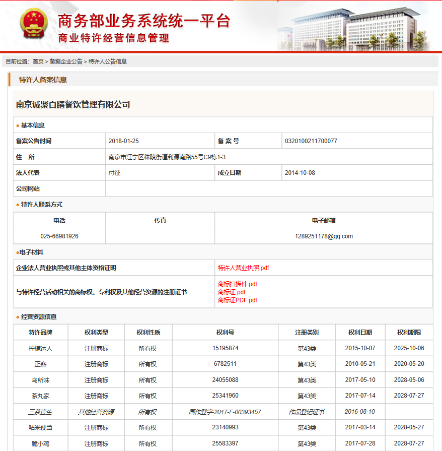Click rights number 国作登字-2017-F-00393457
The height and width of the screenshot is (451, 442).
tap(225, 412)
